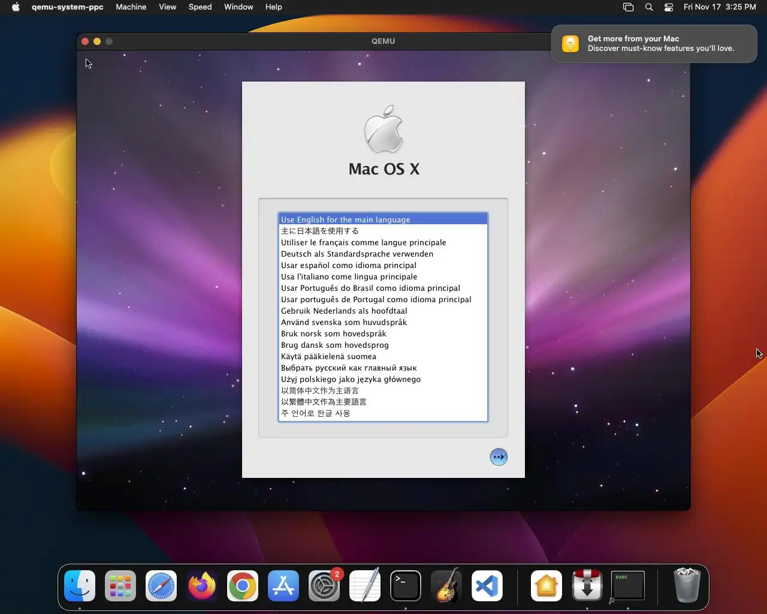767x614 pixels.
Task: Select Use English for the main language
Action: coord(383,219)
